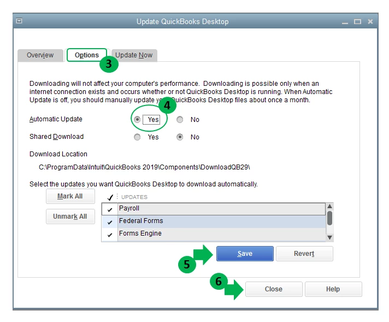This screenshot has height=322, width=389.
Task: Open Help for this dialog
Action: (333, 289)
